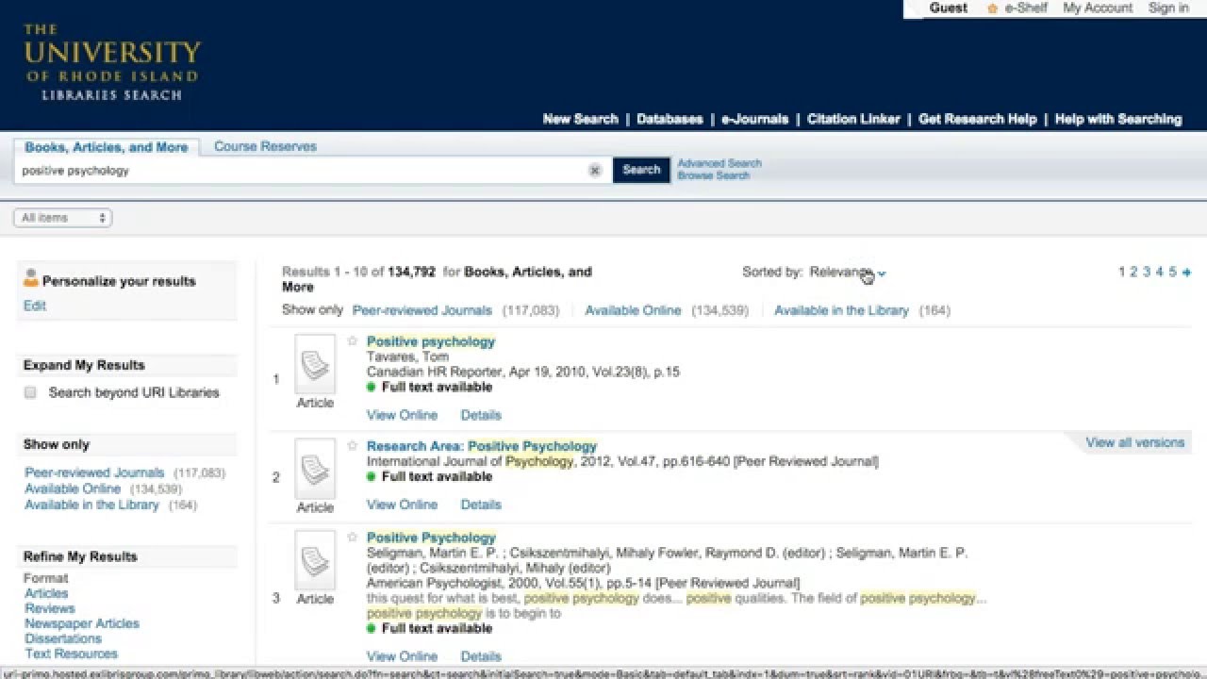Open Seligman 'Positive Psychology' title link
Image resolution: width=1207 pixels, height=679 pixels.
click(x=431, y=538)
